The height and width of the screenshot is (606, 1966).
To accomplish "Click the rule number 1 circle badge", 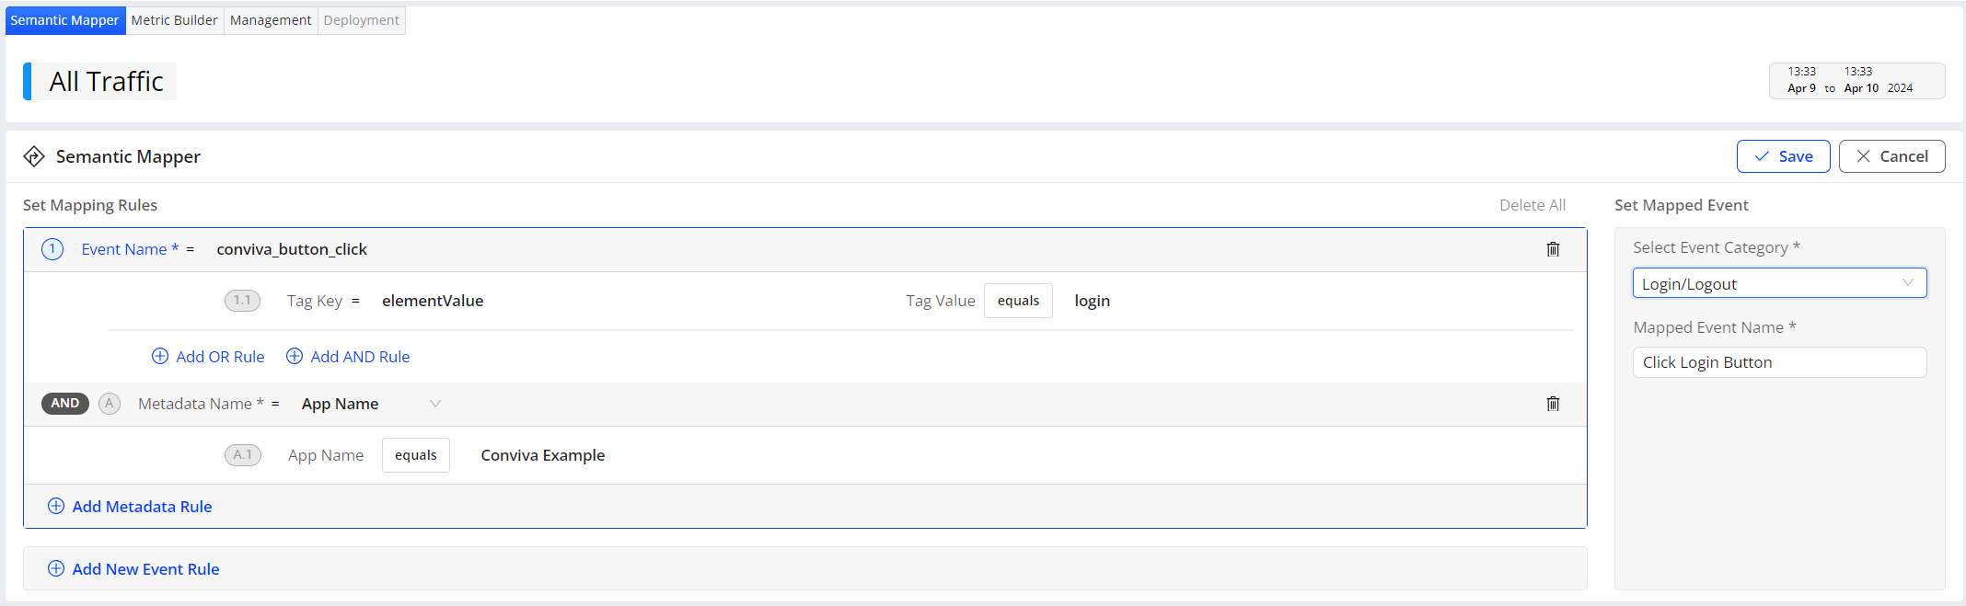I will (x=52, y=249).
